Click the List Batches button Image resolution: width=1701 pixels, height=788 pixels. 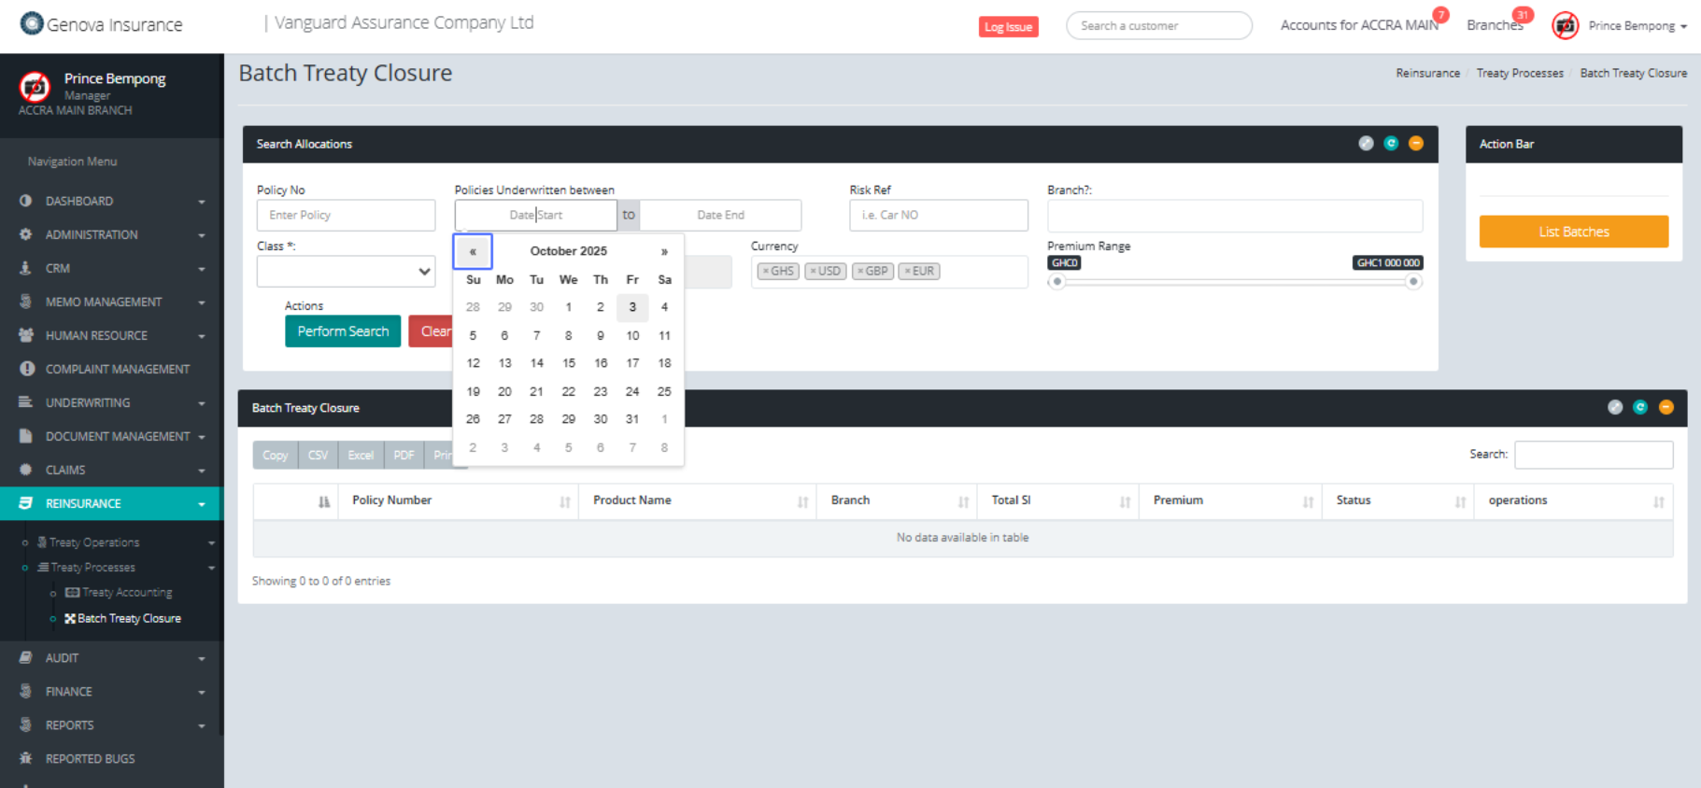(1573, 232)
